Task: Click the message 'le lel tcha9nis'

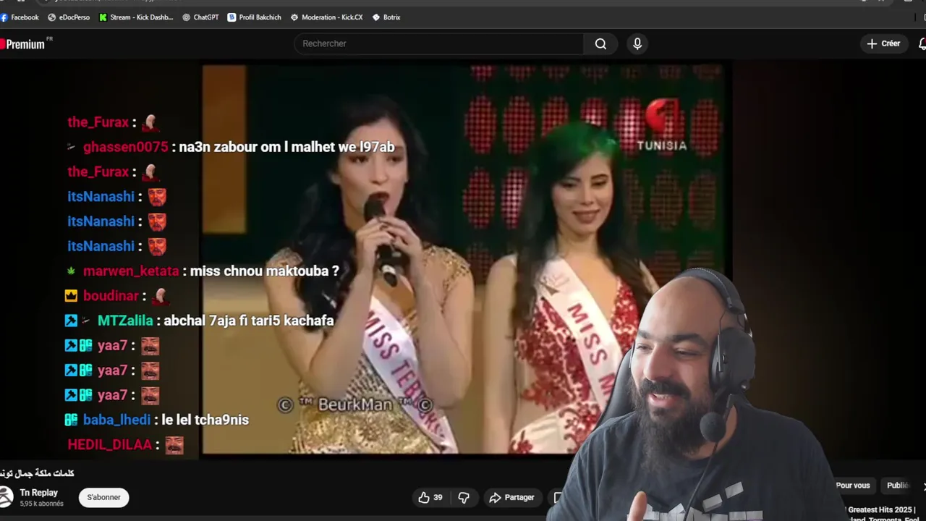Action: click(205, 420)
